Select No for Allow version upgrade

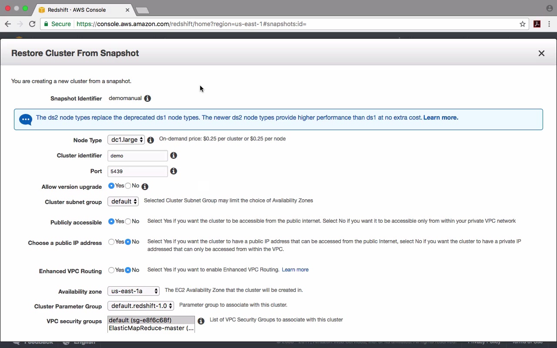[x=128, y=186]
